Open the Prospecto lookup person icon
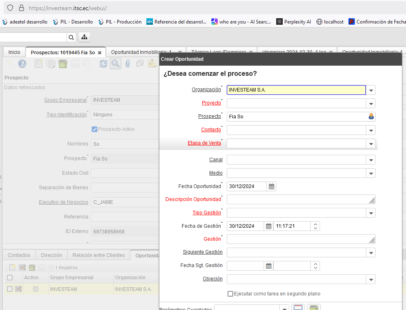Screen dimensions: 406x310 371,117
